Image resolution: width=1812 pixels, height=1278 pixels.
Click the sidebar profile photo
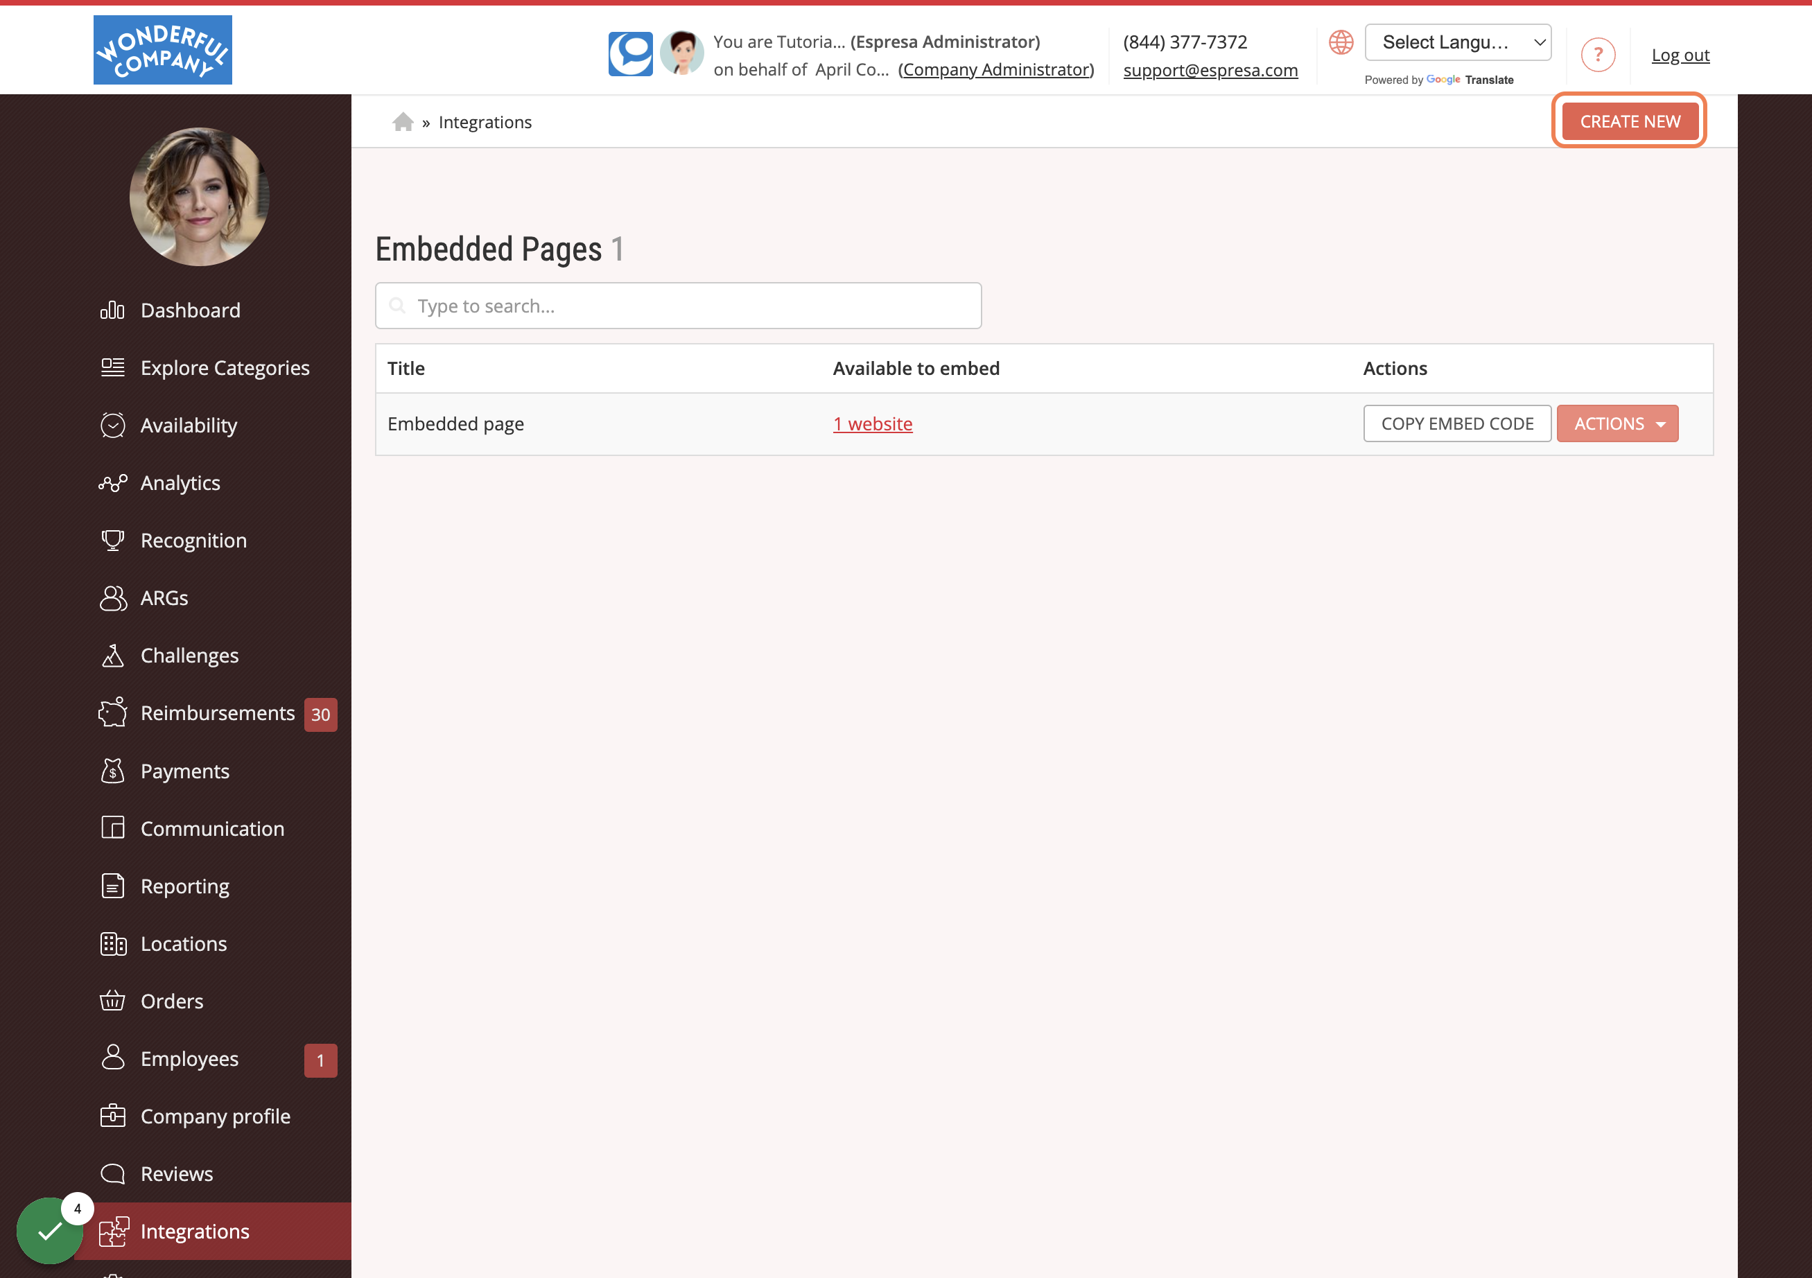(199, 196)
